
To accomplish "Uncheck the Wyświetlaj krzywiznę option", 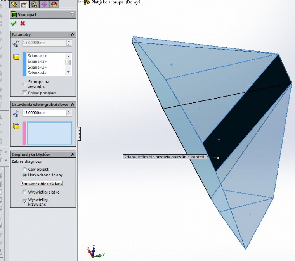I will pos(25,202).
